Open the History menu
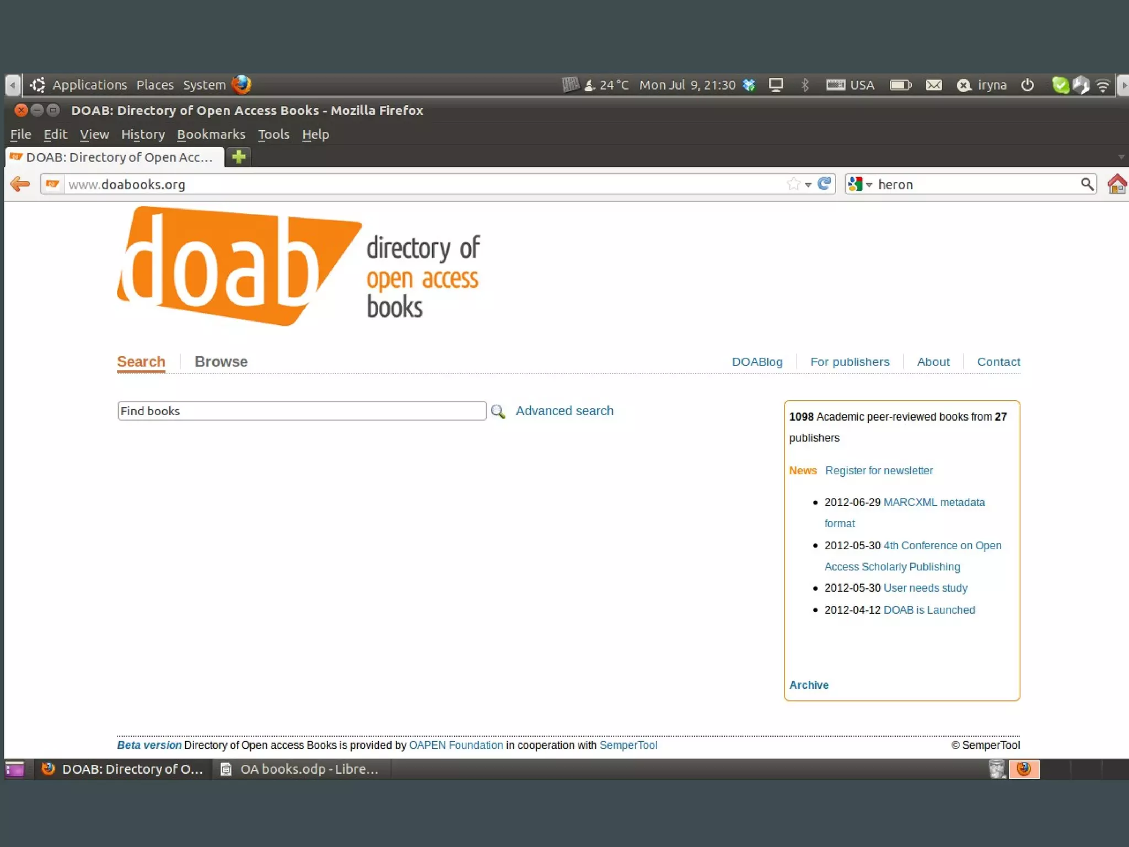The height and width of the screenshot is (847, 1129). 143,135
